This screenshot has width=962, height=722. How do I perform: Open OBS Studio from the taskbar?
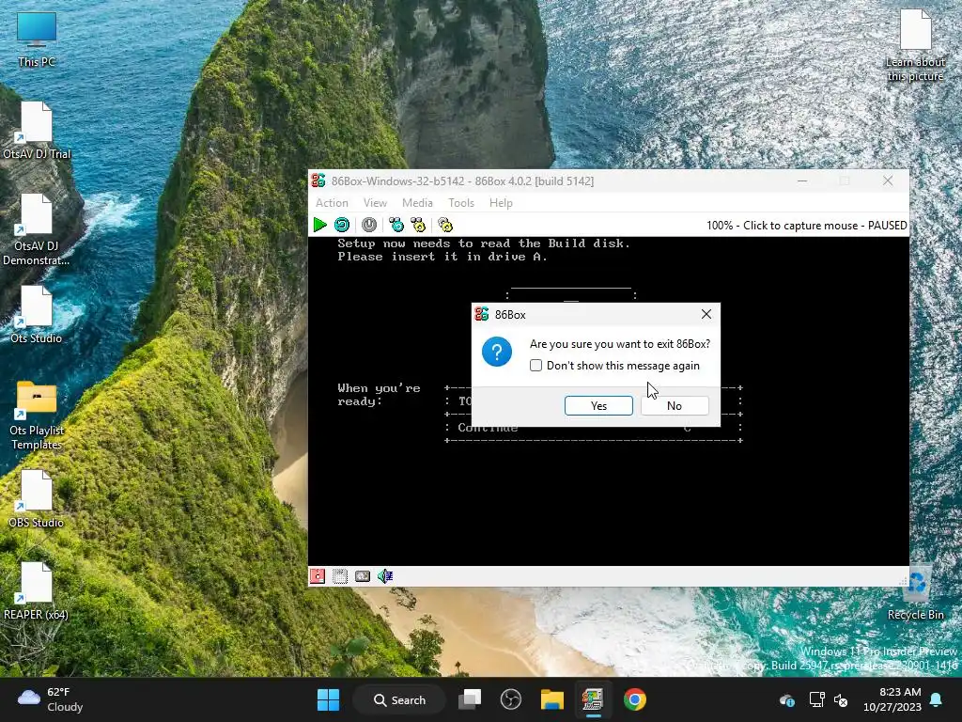pos(510,699)
